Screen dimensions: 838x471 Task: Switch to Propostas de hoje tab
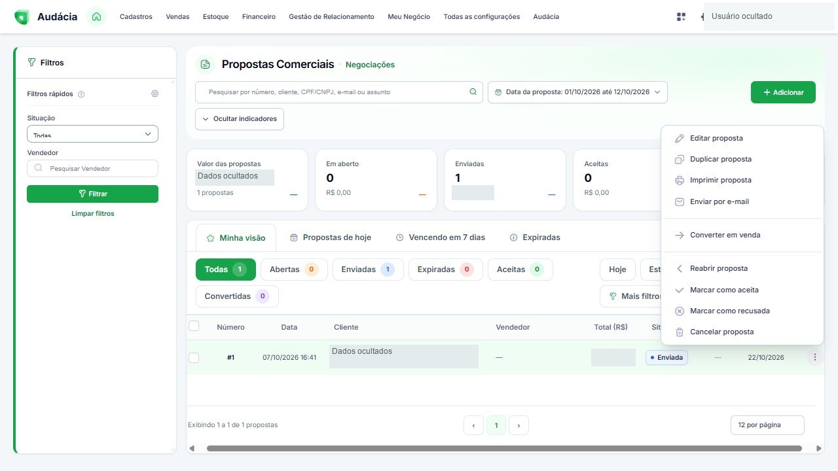(x=331, y=237)
